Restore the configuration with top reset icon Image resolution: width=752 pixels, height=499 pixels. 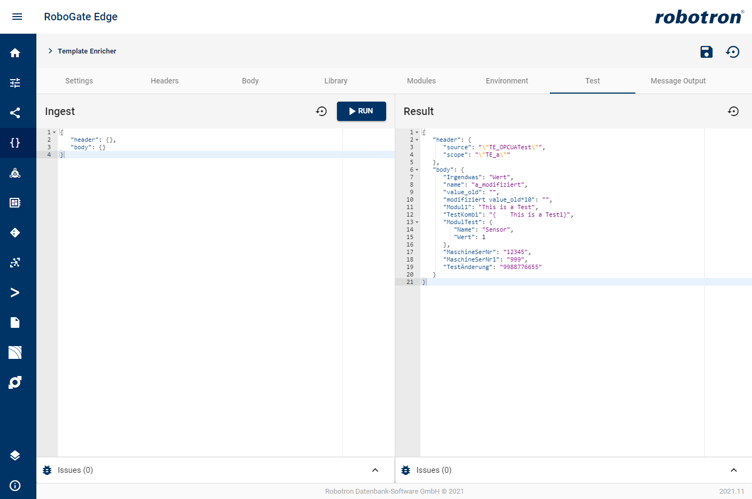pyautogui.click(x=733, y=52)
